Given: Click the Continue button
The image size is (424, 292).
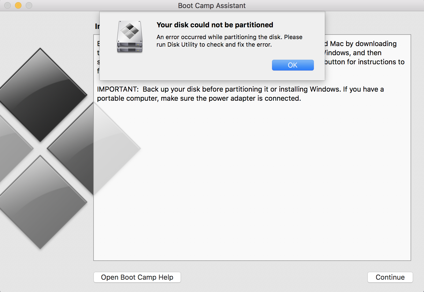Looking at the screenshot, I should click(x=390, y=277).
